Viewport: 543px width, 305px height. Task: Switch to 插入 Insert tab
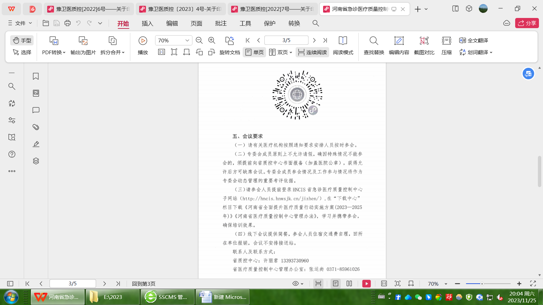148,23
